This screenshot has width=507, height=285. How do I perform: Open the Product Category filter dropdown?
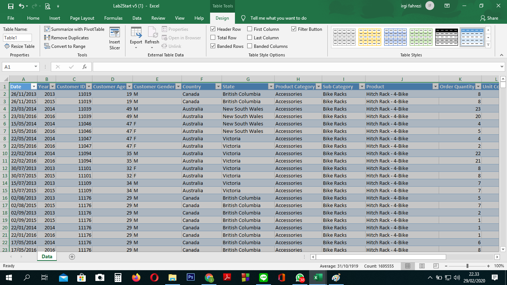318,86
